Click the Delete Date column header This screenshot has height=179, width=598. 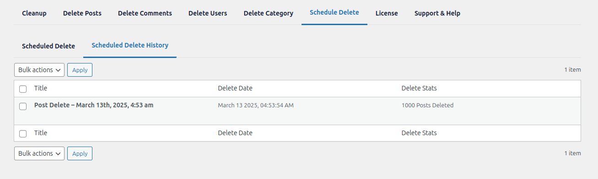tap(235, 88)
